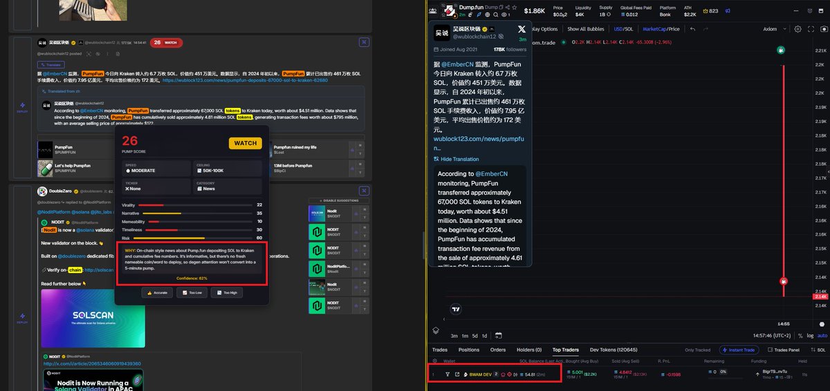Switch to the Orders tab
Image resolution: width=830 pixels, height=391 pixels.
(498, 350)
